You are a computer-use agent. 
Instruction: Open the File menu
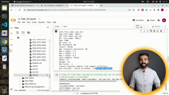click(x=19, y=22)
